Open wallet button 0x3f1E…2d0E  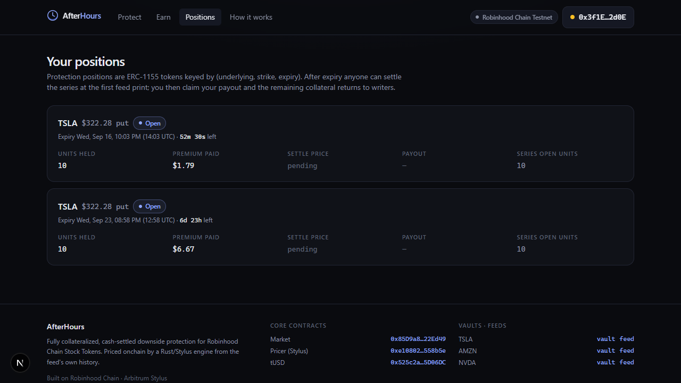(598, 17)
